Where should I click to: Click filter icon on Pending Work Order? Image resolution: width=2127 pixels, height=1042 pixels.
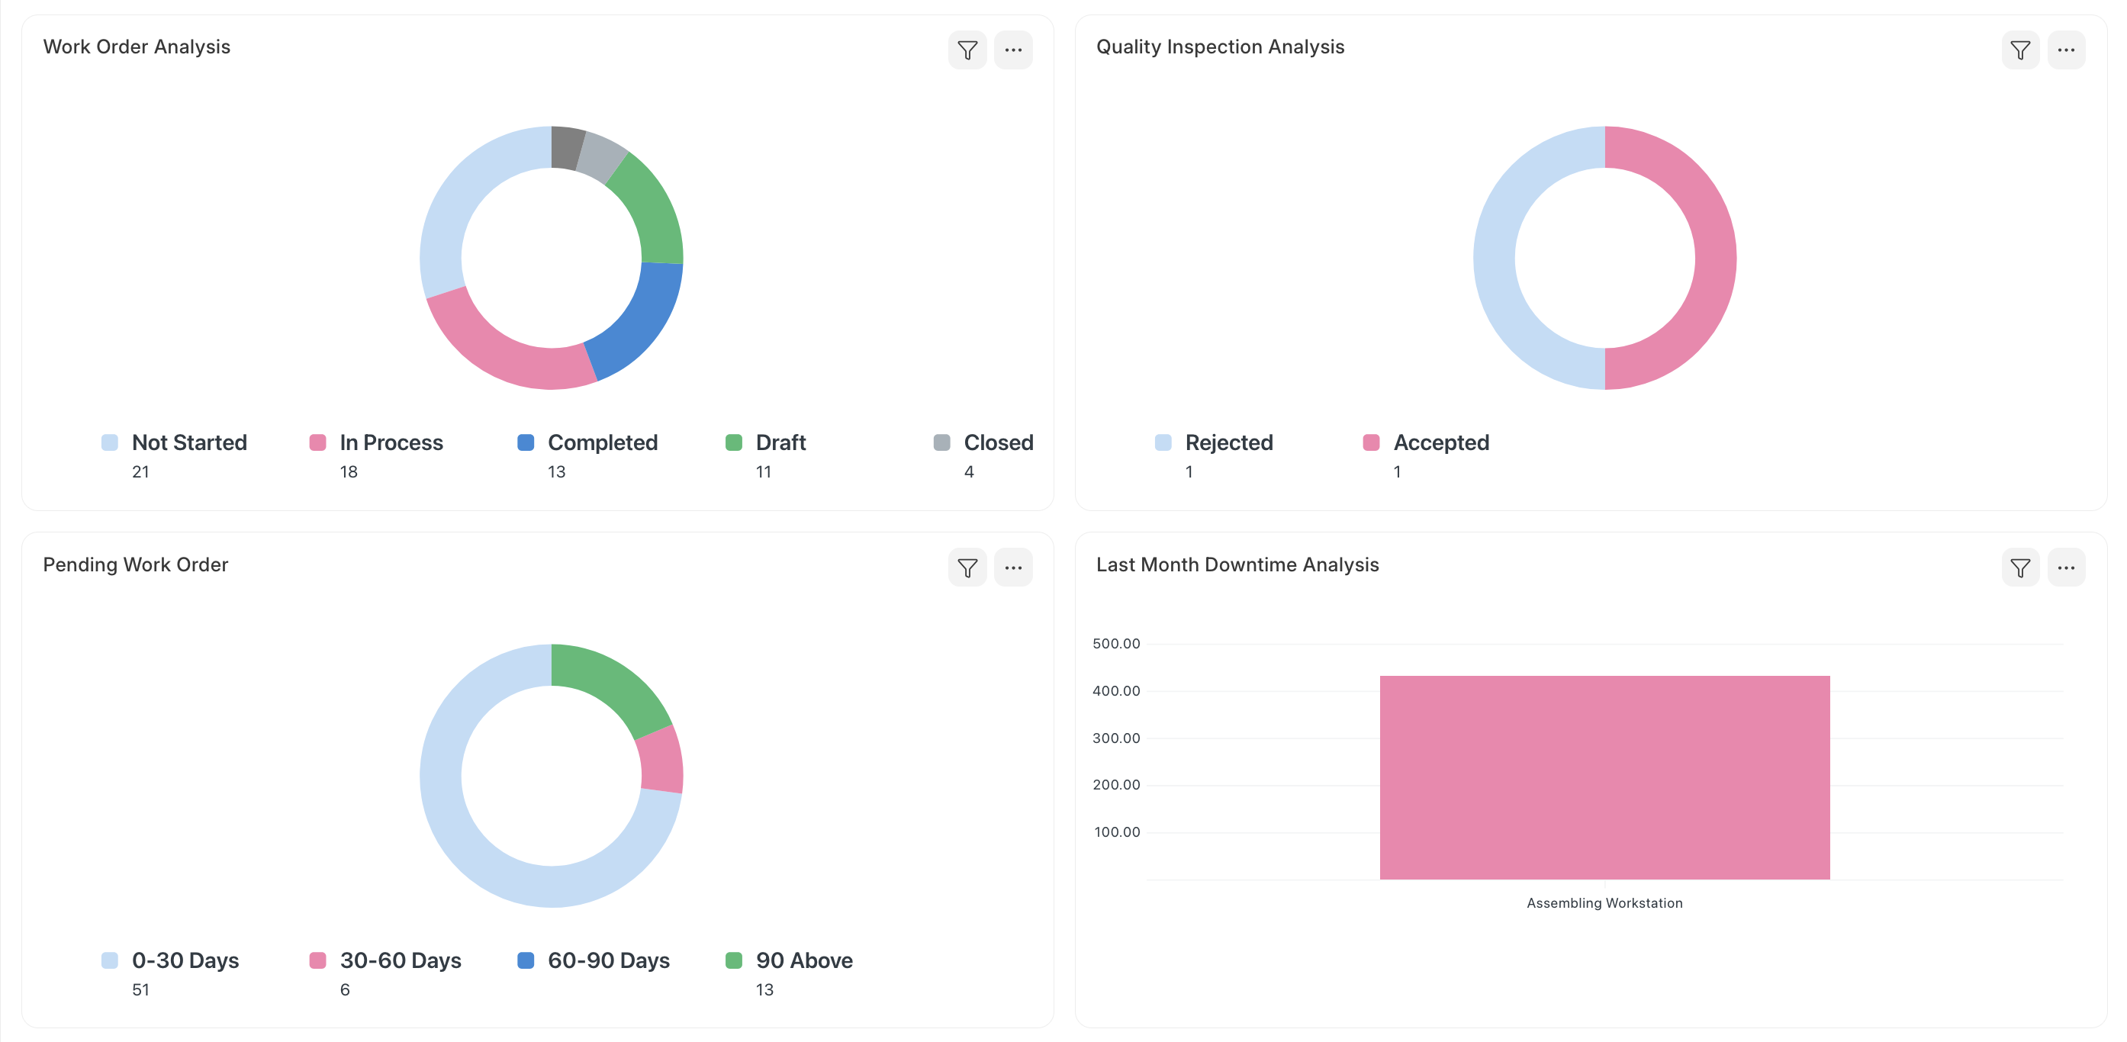[x=967, y=568]
